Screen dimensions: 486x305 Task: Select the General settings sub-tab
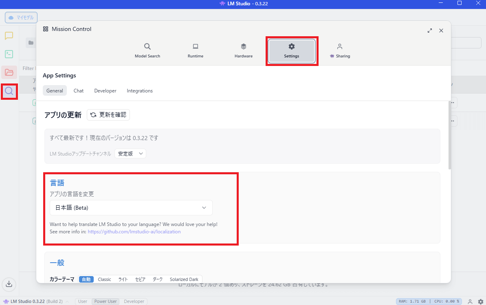click(x=55, y=91)
